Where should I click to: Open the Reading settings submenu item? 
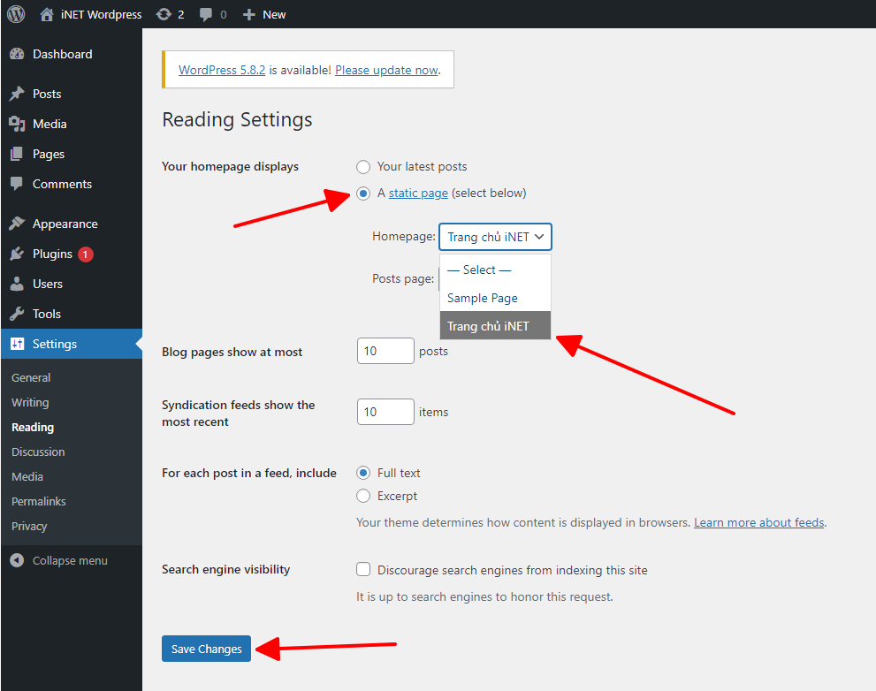33,428
